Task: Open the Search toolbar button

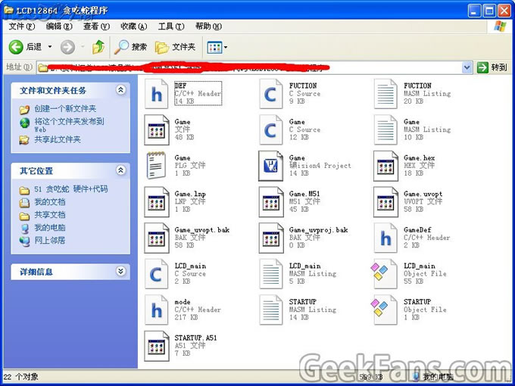Action: pos(131,47)
